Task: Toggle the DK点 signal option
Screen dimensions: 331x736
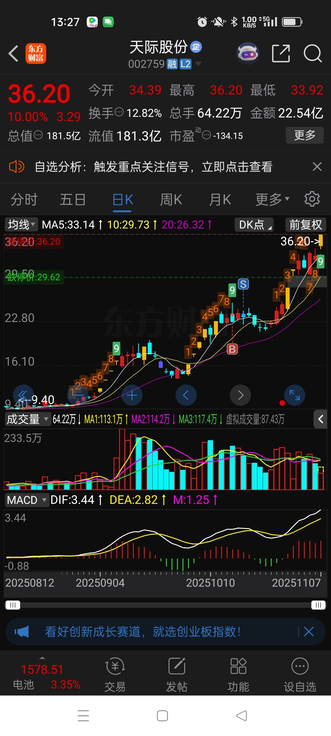Action: coord(254,224)
